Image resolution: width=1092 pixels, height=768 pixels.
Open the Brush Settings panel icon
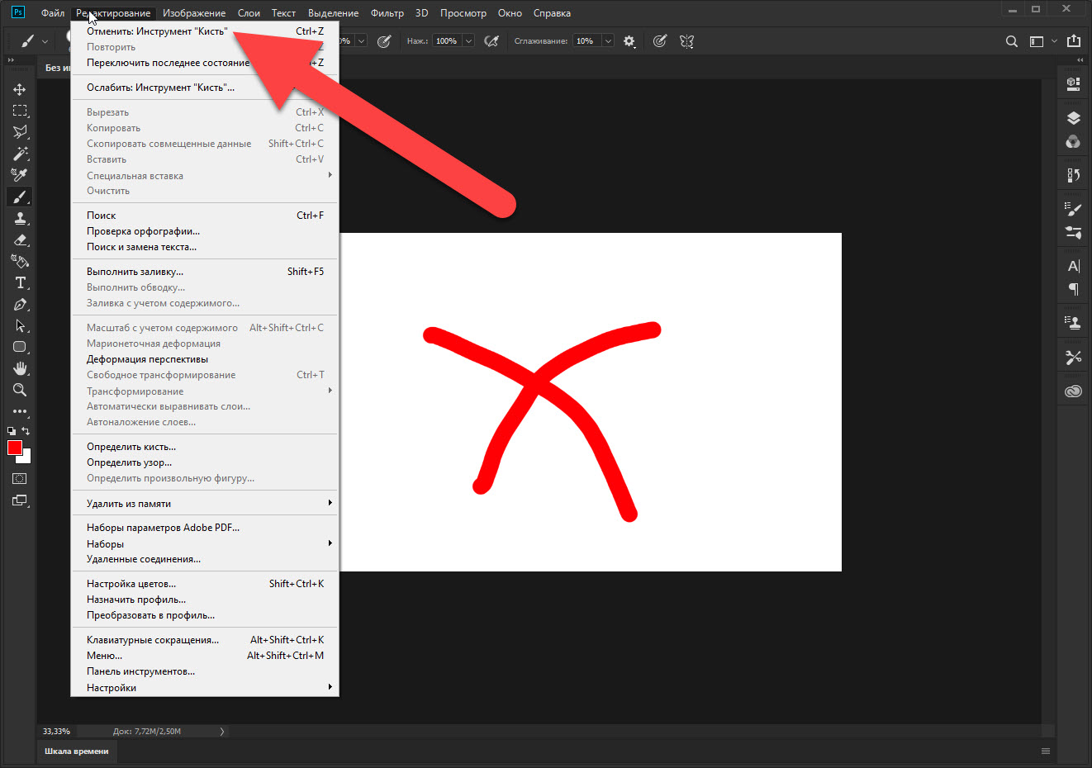tap(1073, 210)
